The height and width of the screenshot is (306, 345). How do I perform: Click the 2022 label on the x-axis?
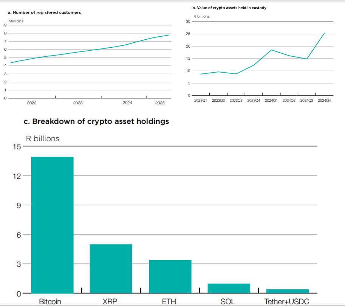(32, 103)
